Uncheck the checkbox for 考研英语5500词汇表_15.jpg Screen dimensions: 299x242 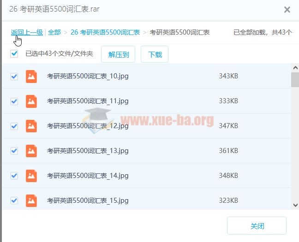click(x=14, y=201)
